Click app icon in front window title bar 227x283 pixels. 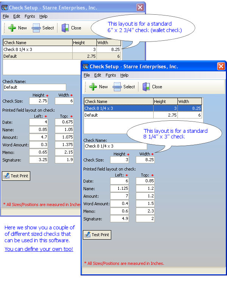[86, 66]
